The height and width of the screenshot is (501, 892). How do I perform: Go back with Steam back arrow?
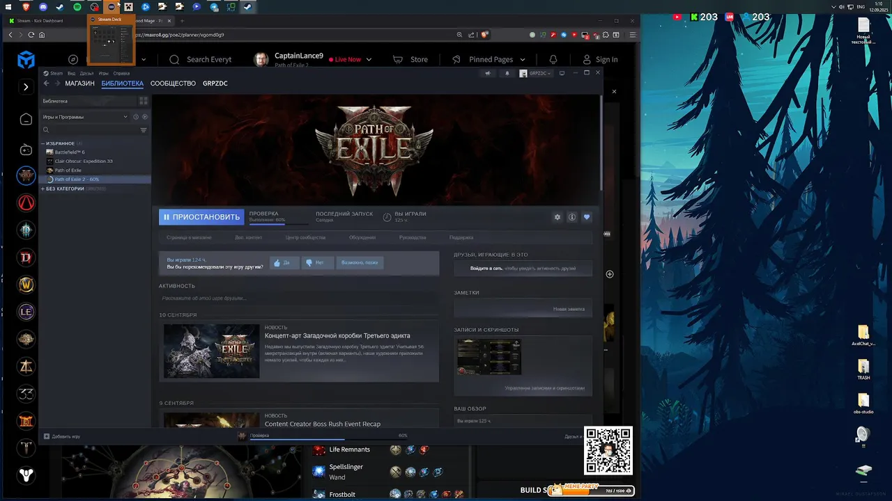pos(46,83)
